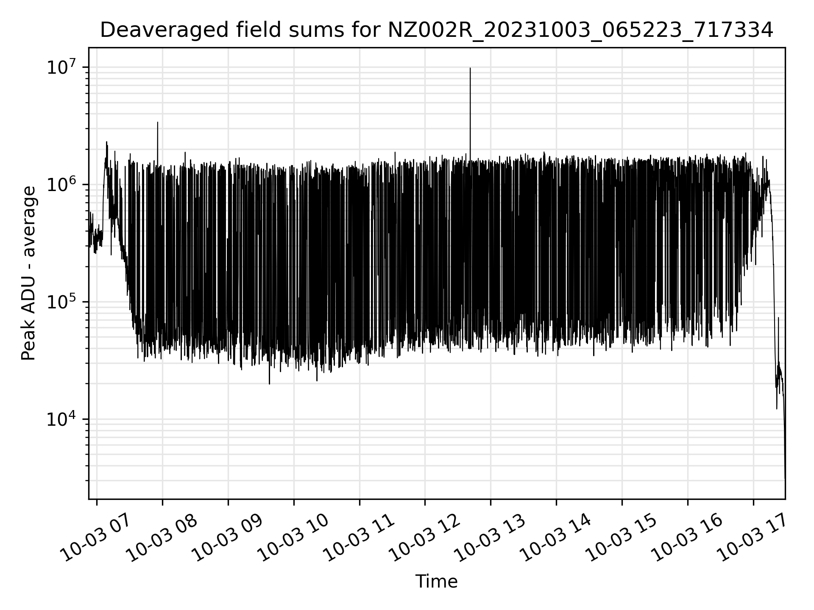
Task: Click the 10^7 y-axis tick label
Action: (x=62, y=67)
